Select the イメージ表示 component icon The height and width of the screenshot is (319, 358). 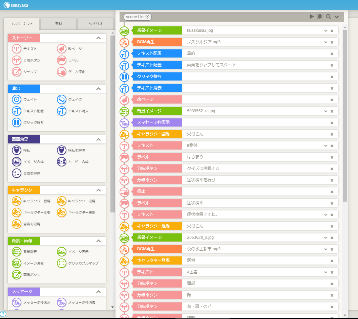(x=61, y=252)
